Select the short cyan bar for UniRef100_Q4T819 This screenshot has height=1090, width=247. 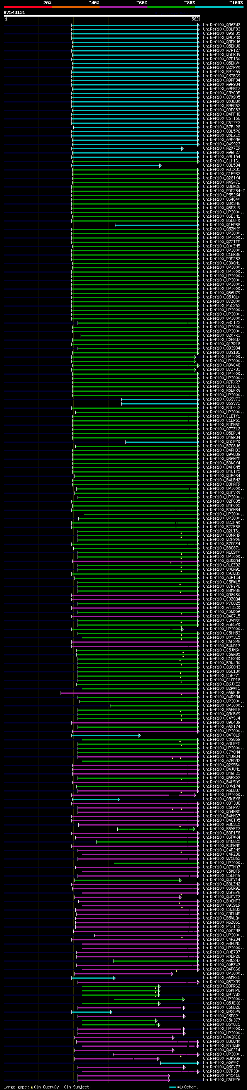coord(106,735)
